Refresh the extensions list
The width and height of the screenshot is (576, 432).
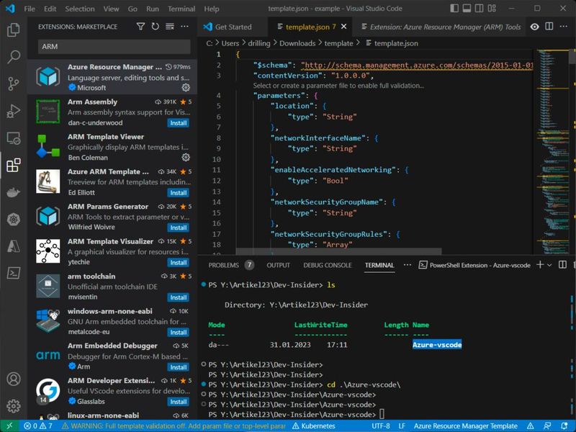(156, 27)
